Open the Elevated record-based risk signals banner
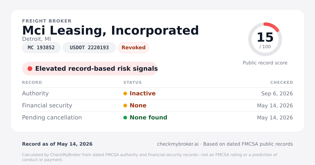Screen dimensions: 315x165 point(90,69)
